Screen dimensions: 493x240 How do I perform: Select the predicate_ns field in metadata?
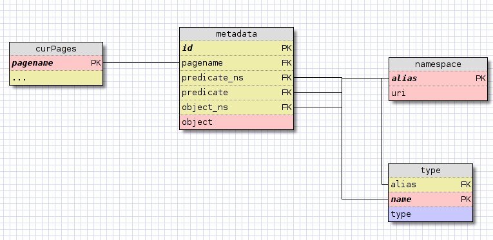click(237, 78)
